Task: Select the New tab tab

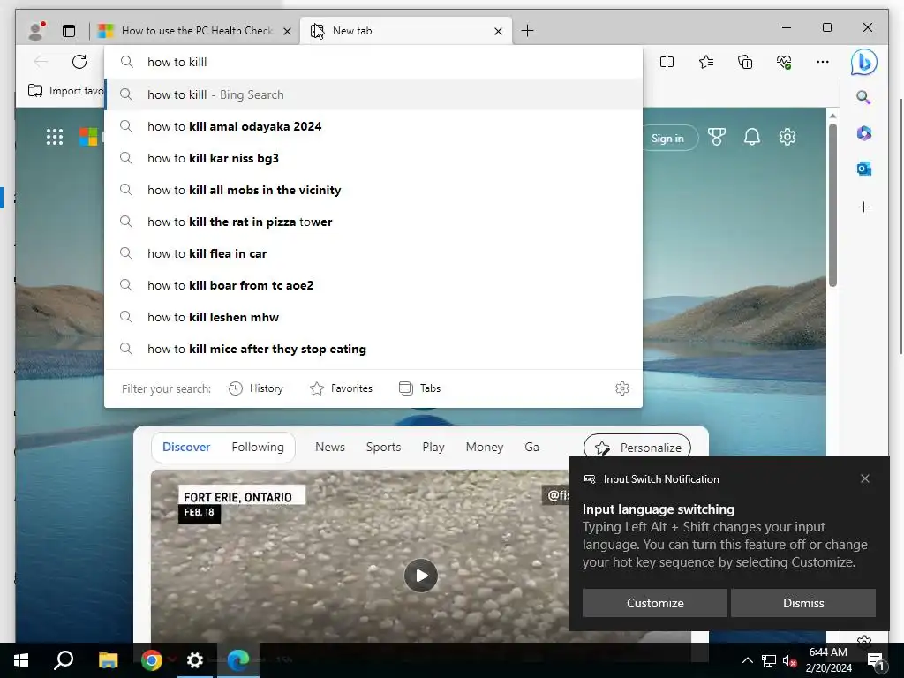Action: pos(406,31)
